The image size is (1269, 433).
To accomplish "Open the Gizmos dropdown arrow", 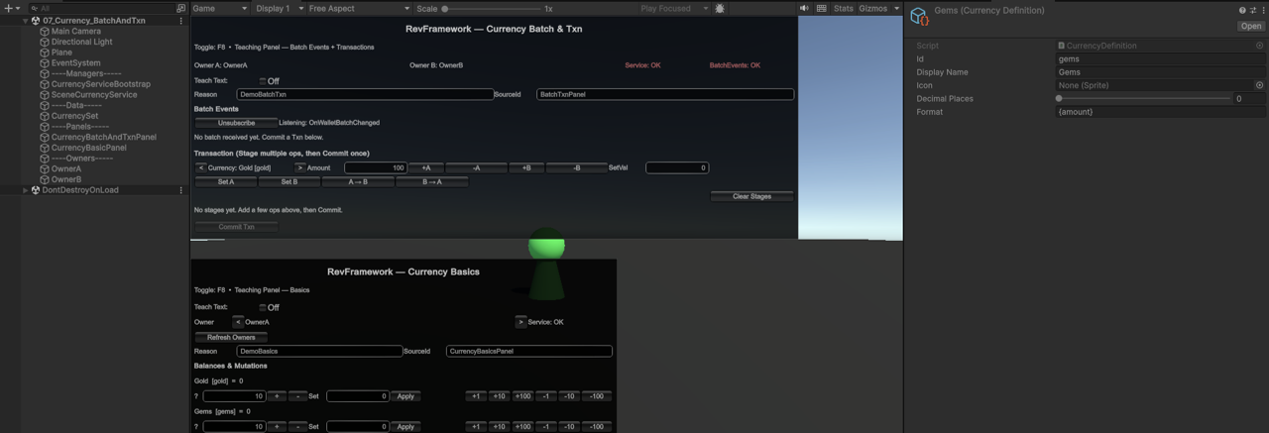I will [896, 8].
